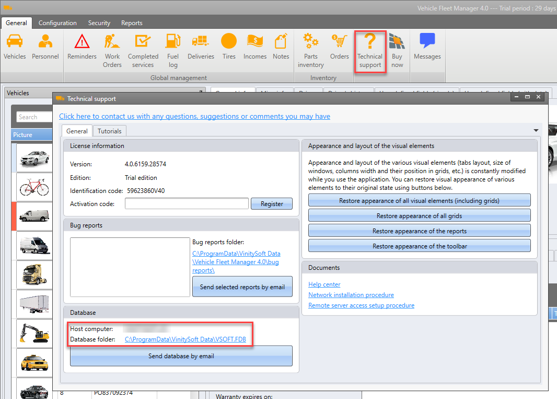This screenshot has width=557, height=399.
Task: Click into the Activation code field
Action: pyautogui.click(x=187, y=204)
